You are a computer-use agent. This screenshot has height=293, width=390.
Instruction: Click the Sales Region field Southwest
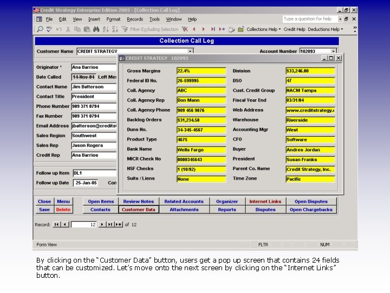[x=94, y=136]
